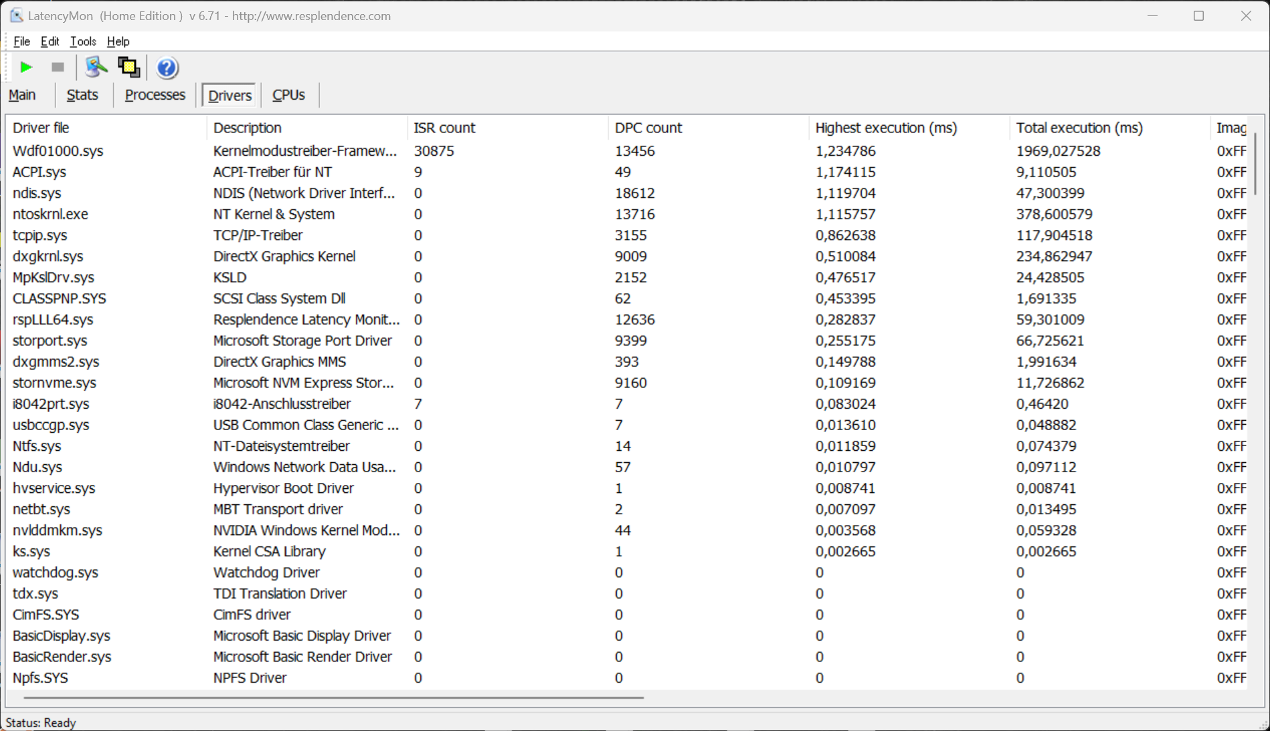Select the nvlddmkm.sys driver row
This screenshot has height=731, width=1270.
[626, 530]
